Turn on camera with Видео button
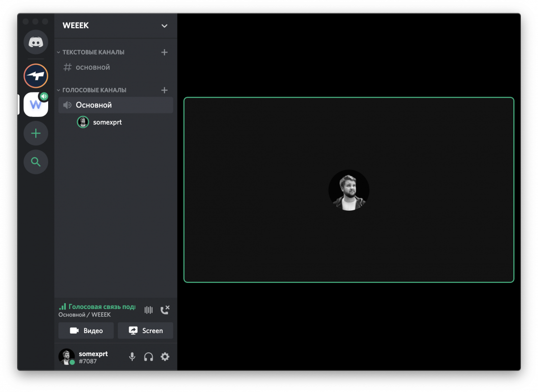Screen dimensions: 538x392 (x=86, y=331)
